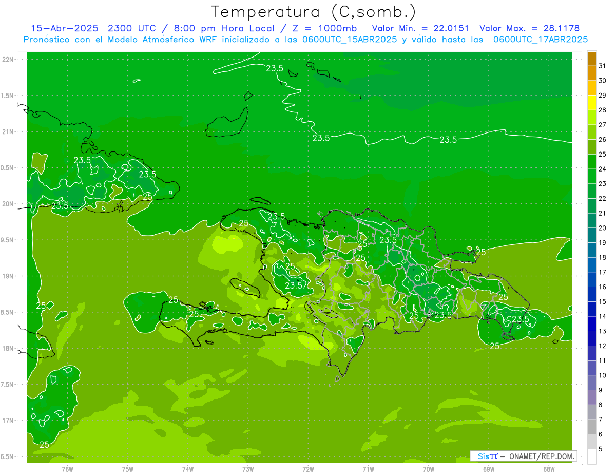Click the yellow-green swatch between 27 and 28

[592, 118]
